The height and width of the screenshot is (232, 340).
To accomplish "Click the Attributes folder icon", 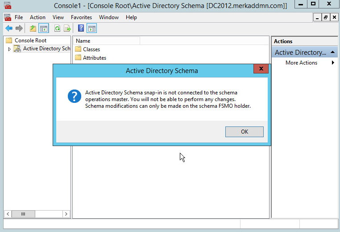I will click(78, 57).
